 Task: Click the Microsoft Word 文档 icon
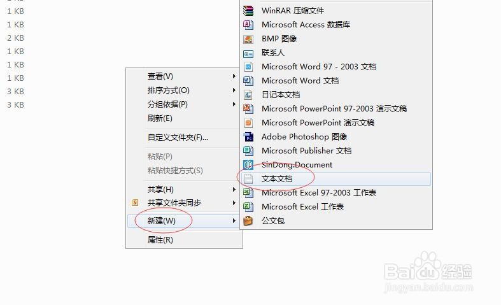pyautogui.click(x=248, y=81)
